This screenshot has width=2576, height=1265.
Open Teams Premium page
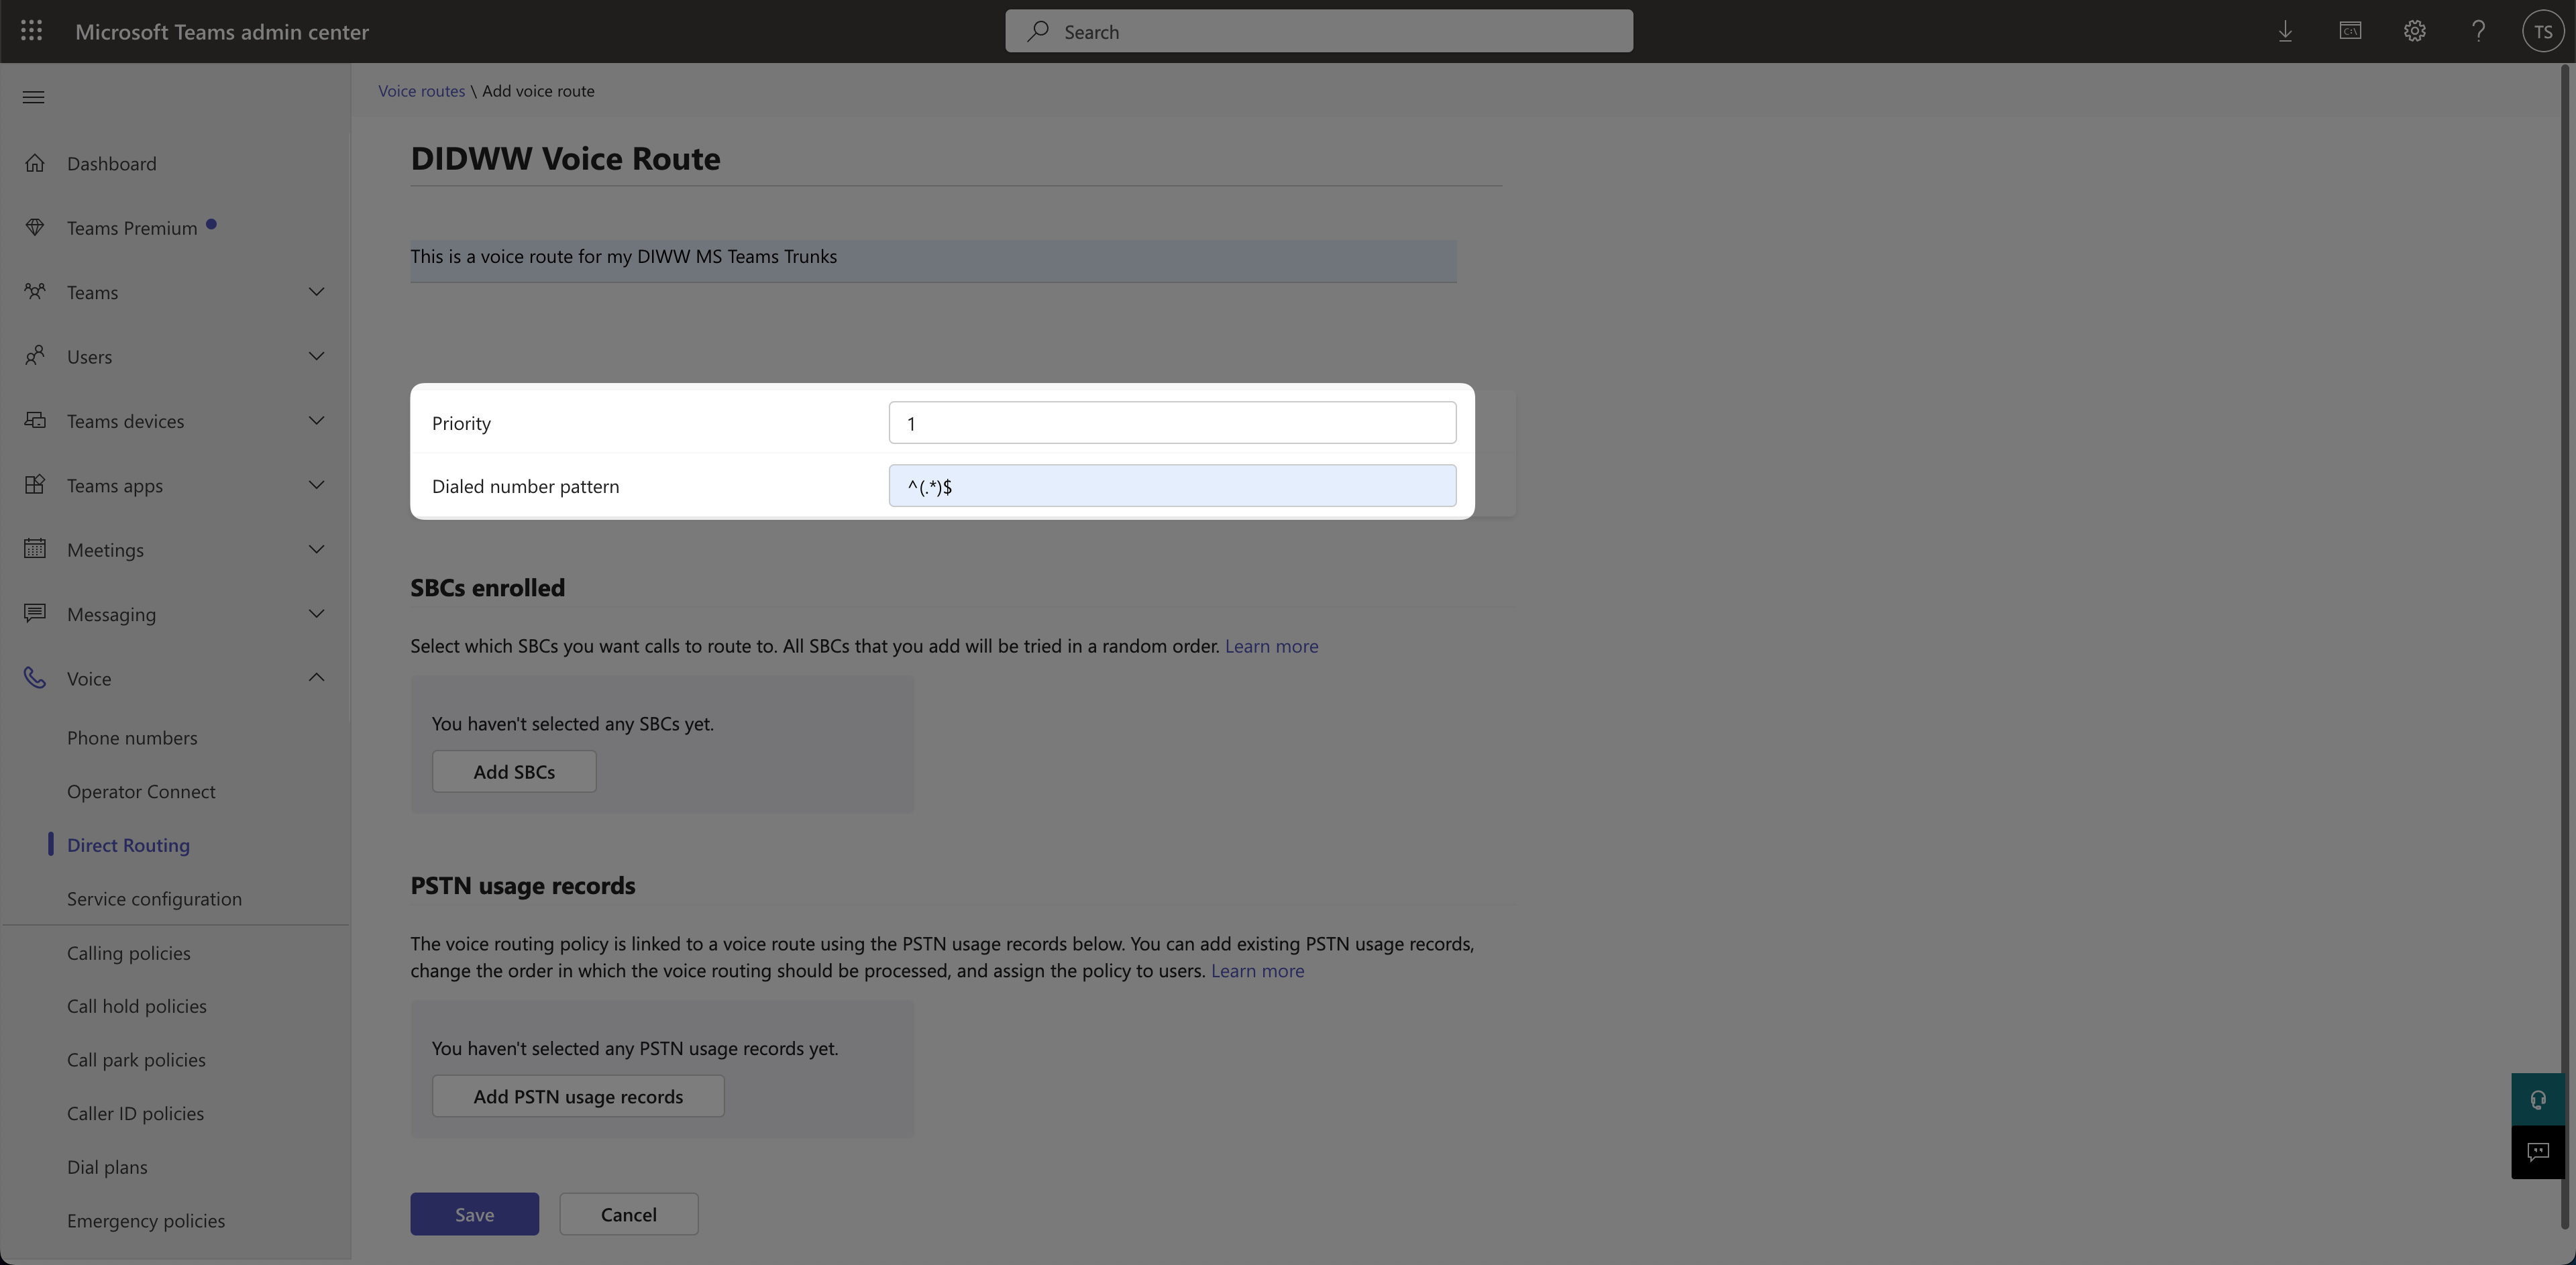click(x=132, y=228)
